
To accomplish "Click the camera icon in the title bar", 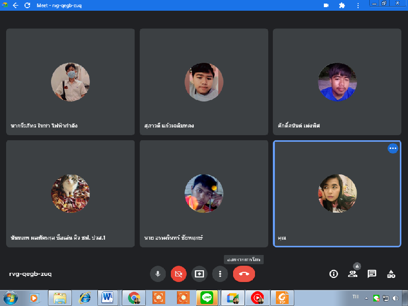I will tap(326, 6).
